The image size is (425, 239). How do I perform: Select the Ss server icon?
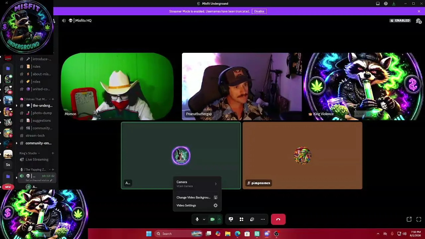point(8,165)
